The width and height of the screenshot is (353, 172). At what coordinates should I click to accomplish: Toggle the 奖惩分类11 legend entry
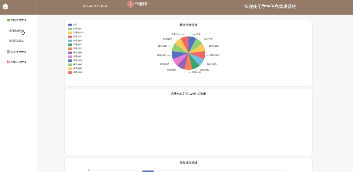(x=76, y=36)
